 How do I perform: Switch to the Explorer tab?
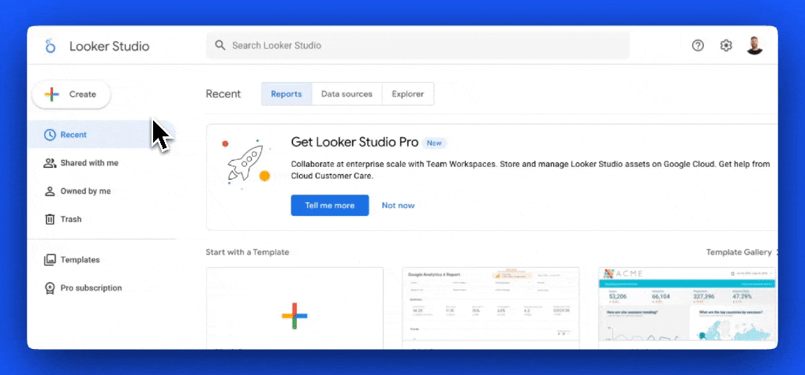pos(408,95)
